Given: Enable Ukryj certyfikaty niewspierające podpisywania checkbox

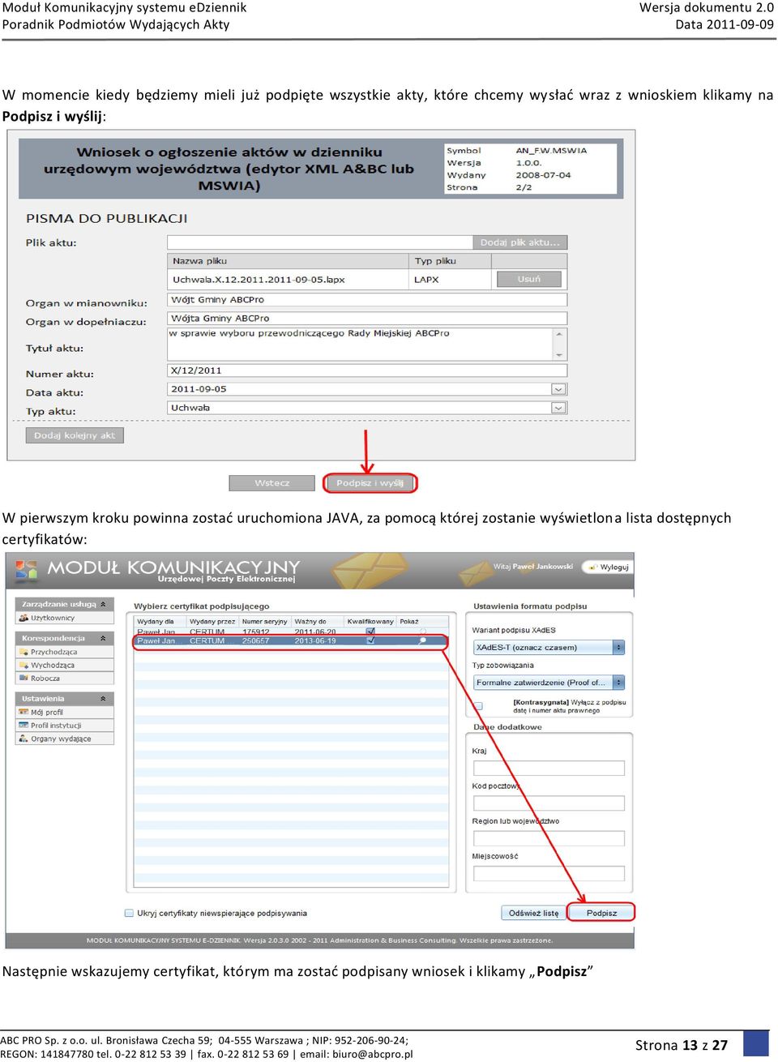Looking at the screenshot, I should point(129,913).
